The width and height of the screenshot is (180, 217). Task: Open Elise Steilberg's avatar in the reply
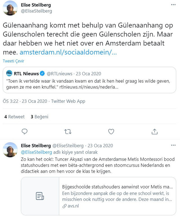pos(10,150)
